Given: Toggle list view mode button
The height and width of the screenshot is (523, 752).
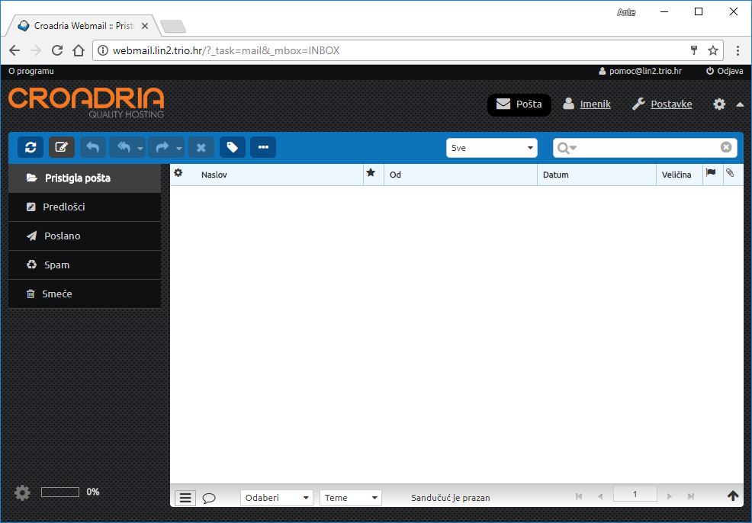Looking at the screenshot, I should pyautogui.click(x=185, y=498).
